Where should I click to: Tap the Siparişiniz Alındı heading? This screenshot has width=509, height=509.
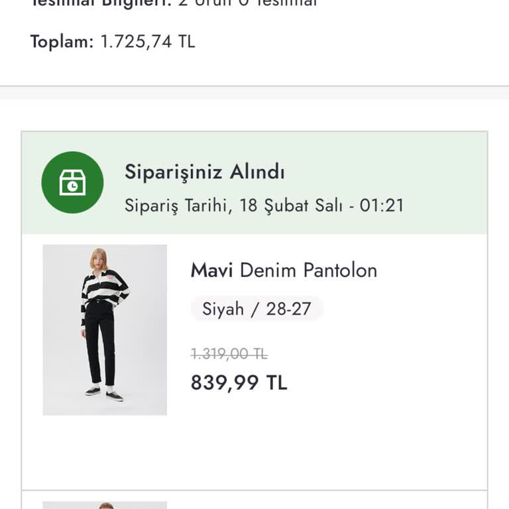tap(204, 172)
